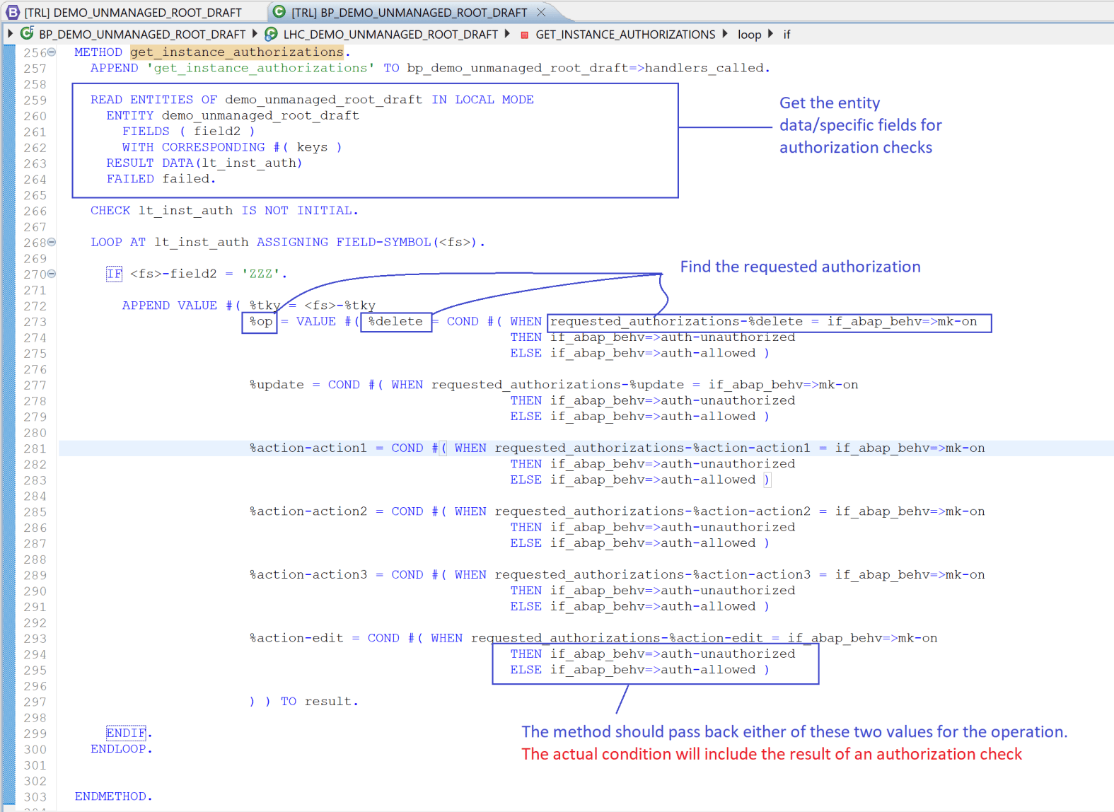Collapse the METHOD block at line 256
Screen dimensions: 1114x812
[x=52, y=52]
